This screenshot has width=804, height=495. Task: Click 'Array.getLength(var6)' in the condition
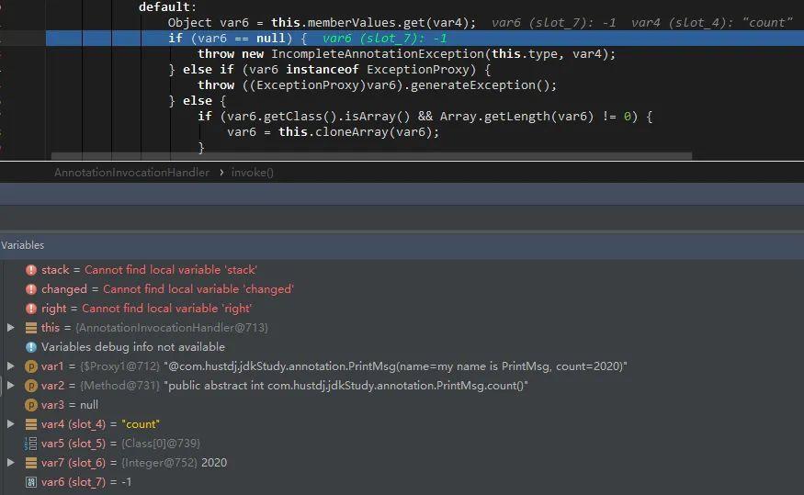516,117
